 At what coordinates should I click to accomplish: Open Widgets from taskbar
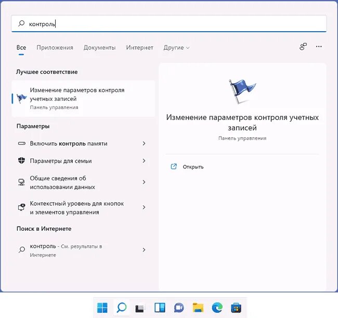click(x=160, y=308)
